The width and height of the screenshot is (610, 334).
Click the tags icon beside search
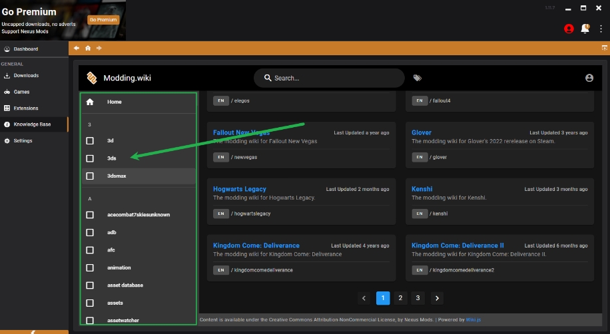(418, 78)
